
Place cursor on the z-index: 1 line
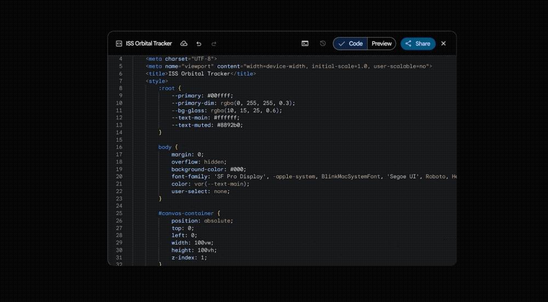[189, 258]
